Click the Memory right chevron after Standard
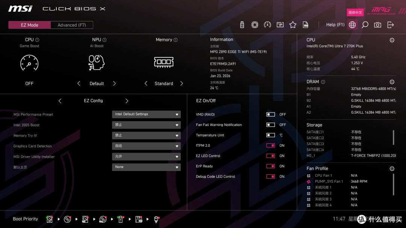 182,83
